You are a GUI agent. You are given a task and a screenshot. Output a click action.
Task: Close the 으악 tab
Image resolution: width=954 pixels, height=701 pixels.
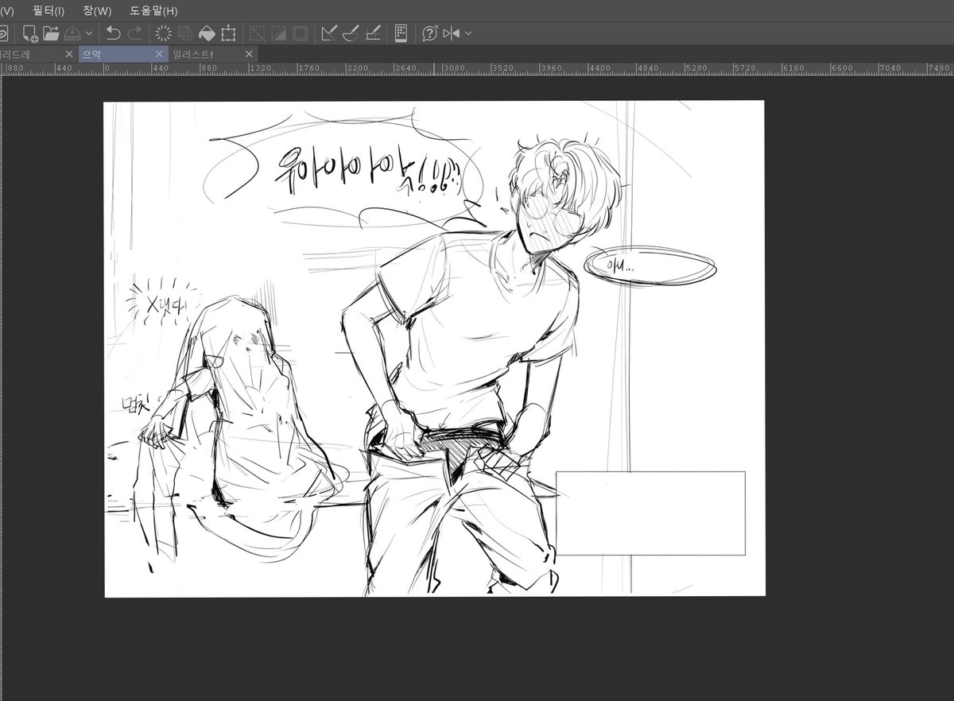point(159,54)
